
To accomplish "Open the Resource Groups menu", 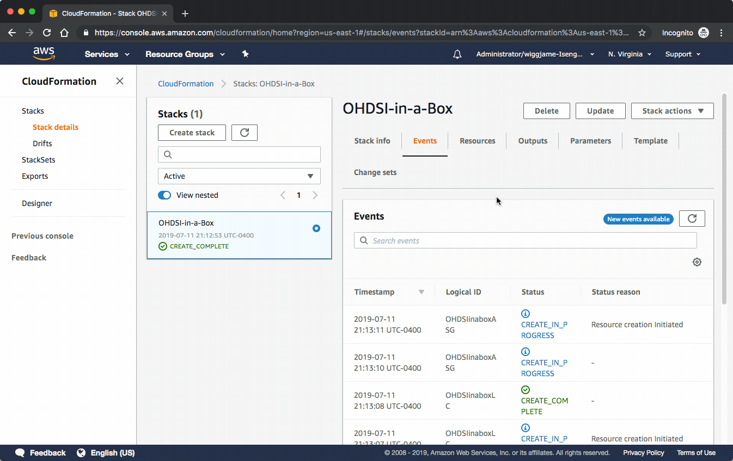I will 185,54.
